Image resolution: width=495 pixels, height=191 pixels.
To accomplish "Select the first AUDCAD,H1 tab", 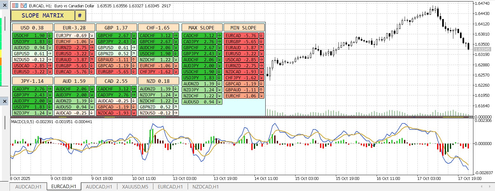I will pos(28,187).
